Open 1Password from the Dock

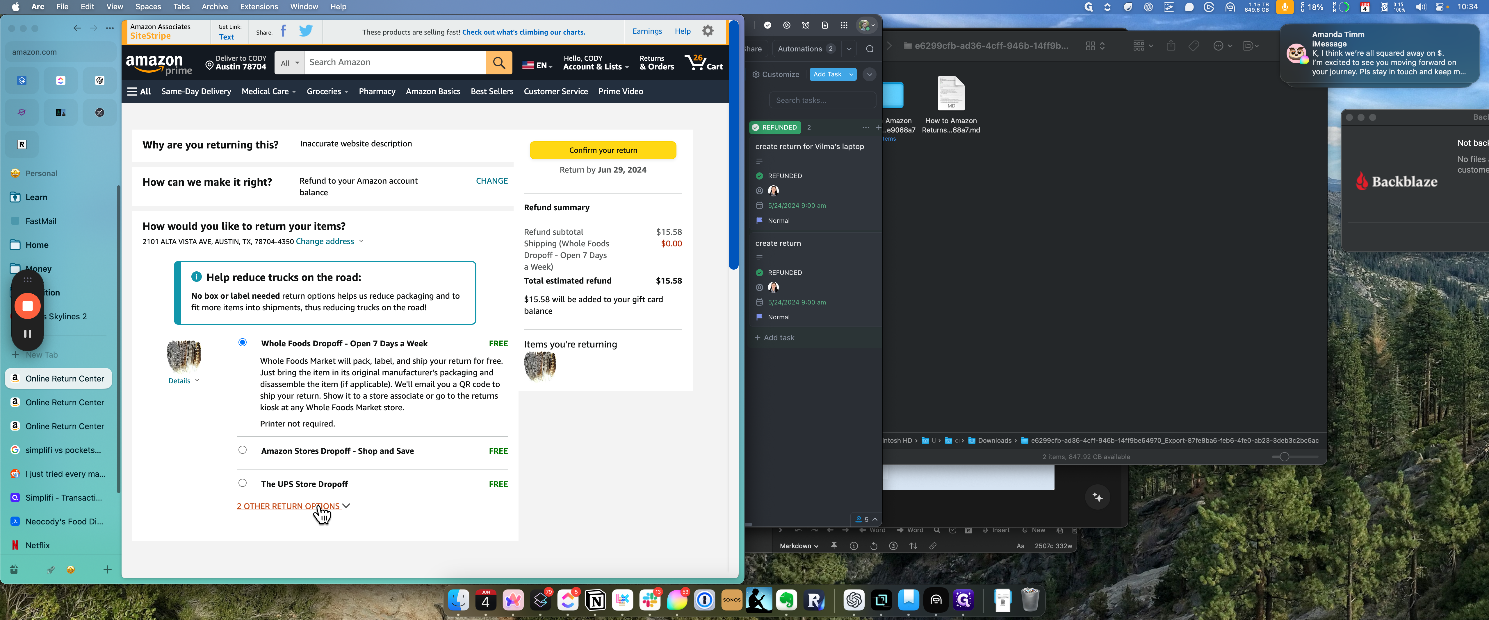(x=705, y=600)
